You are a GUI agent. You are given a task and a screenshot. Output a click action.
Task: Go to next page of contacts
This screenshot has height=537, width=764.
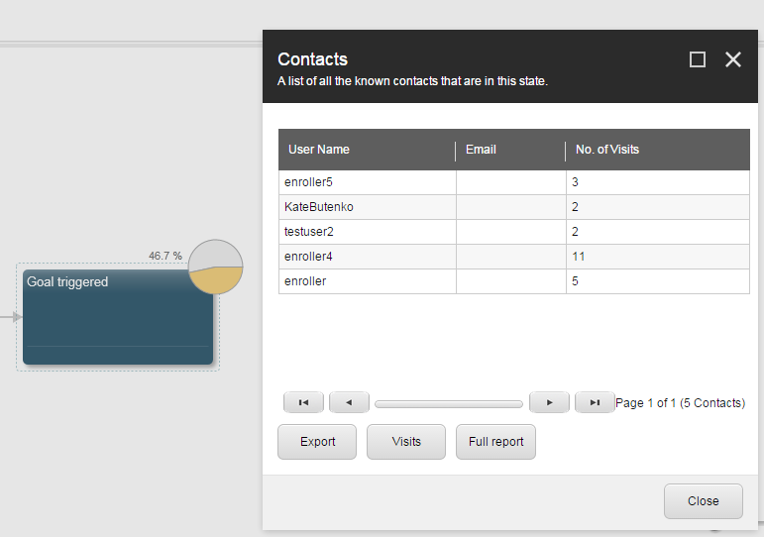coord(549,402)
